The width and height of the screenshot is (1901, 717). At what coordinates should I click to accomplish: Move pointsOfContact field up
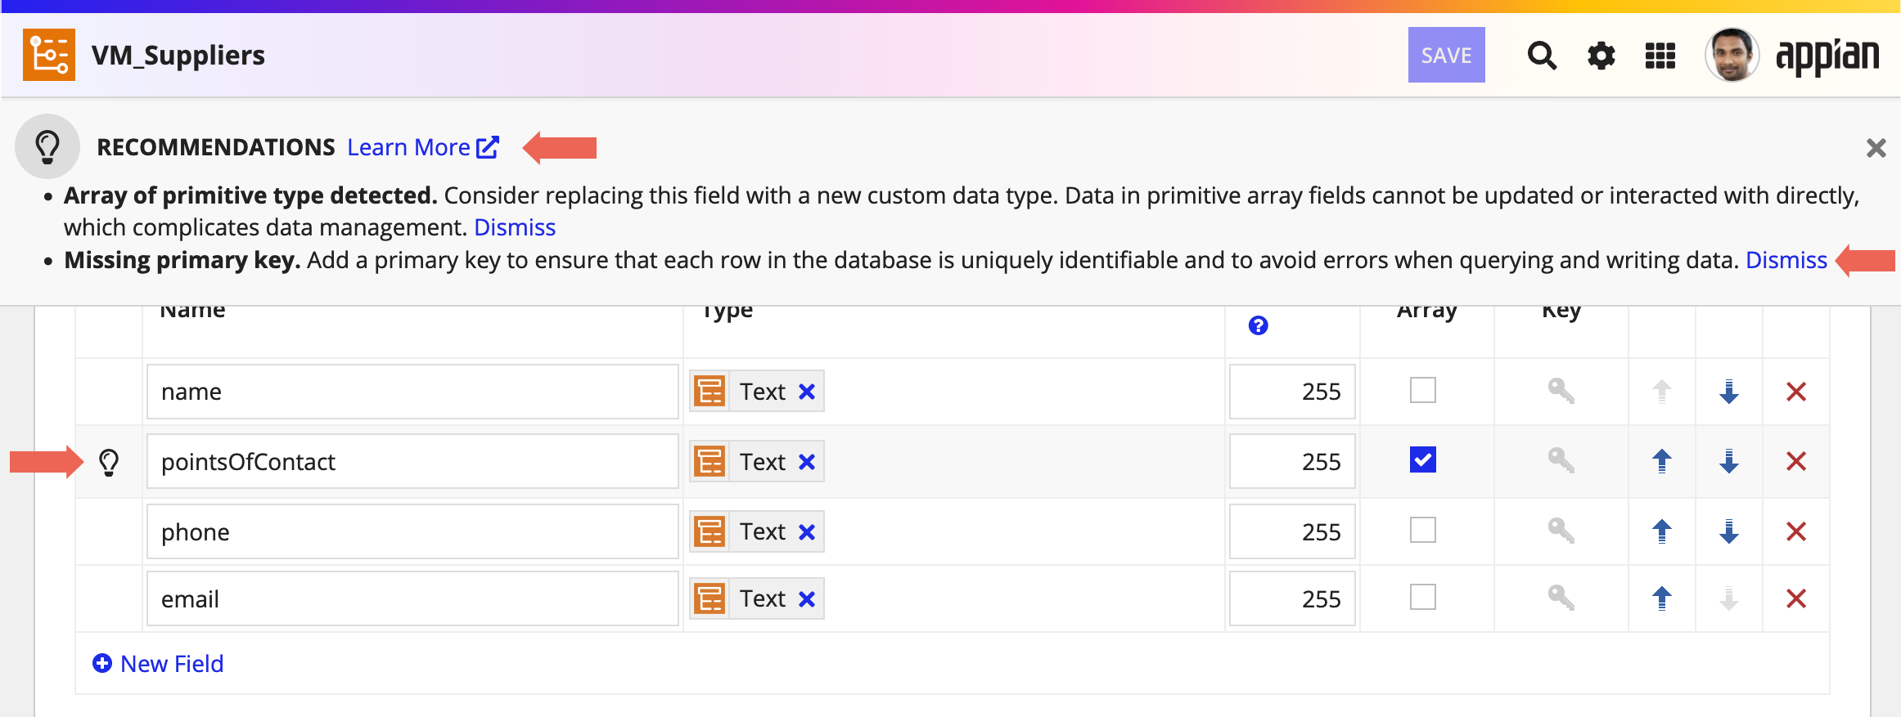[1662, 462]
